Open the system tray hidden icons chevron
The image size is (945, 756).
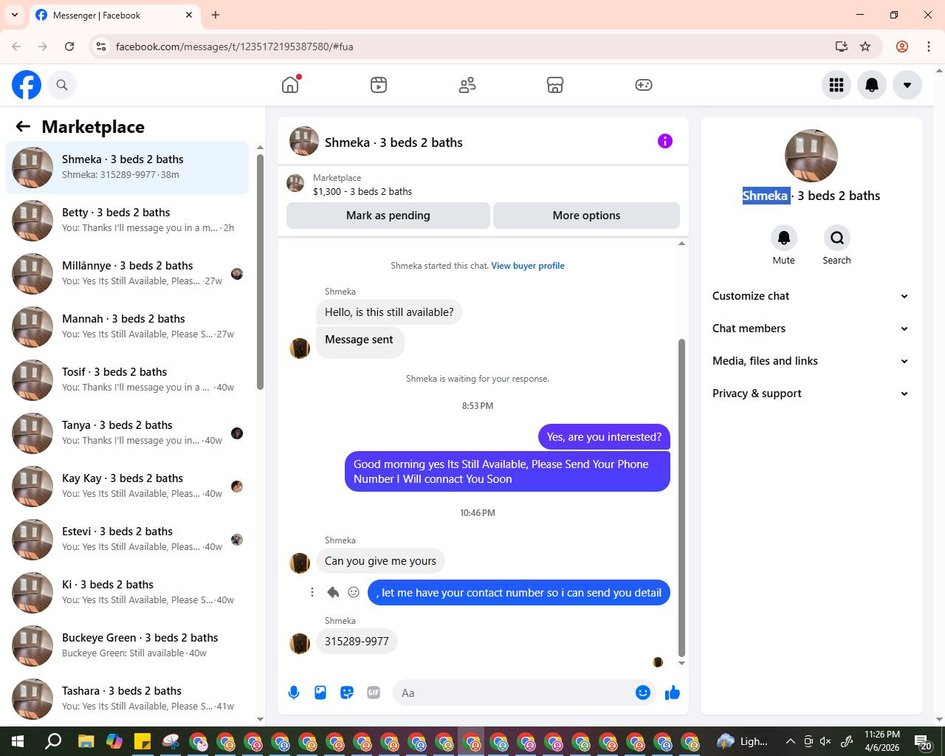click(790, 741)
